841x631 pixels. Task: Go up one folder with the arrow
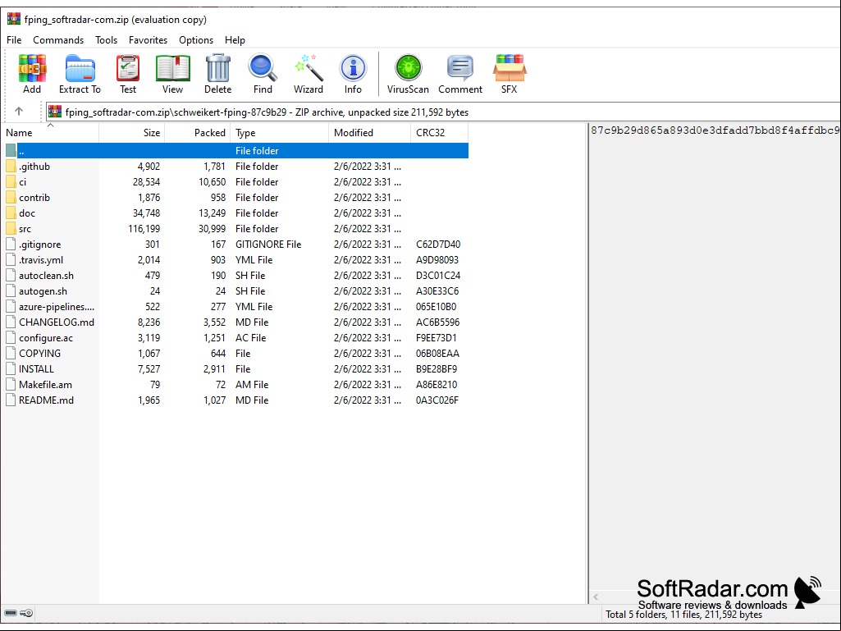[x=19, y=111]
